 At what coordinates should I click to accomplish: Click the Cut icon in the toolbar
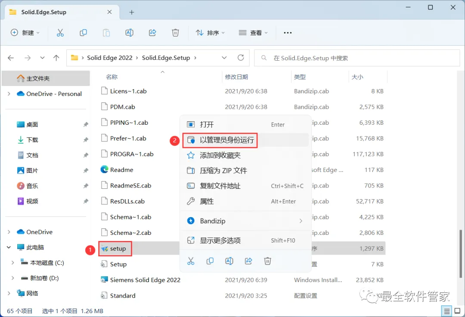[60, 33]
